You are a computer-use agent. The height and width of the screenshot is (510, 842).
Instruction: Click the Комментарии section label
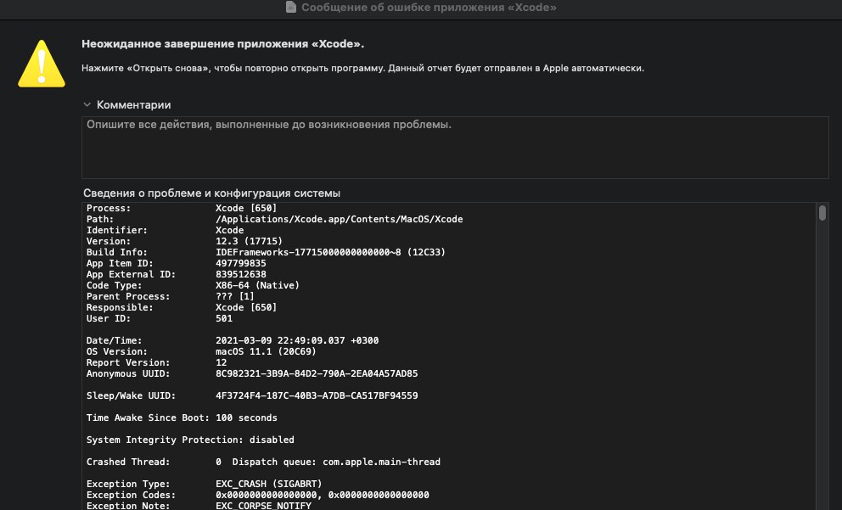pos(134,104)
